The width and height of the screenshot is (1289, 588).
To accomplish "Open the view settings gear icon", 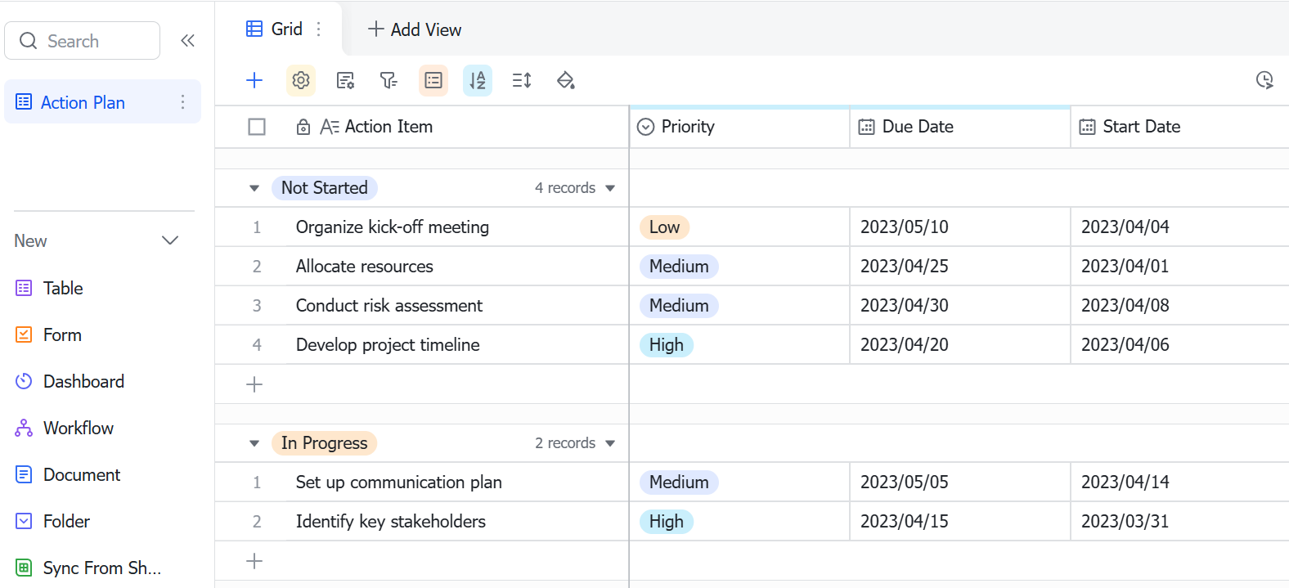I will pos(301,80).
